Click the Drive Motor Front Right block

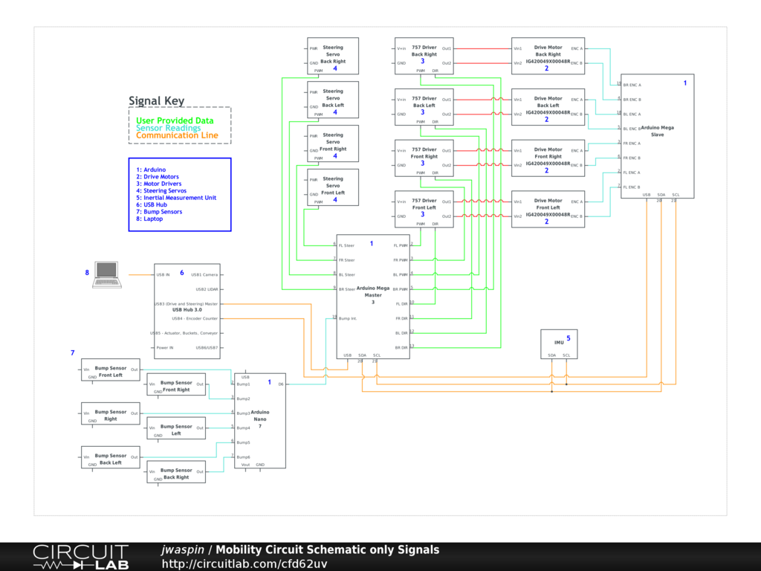coord(548,158)
